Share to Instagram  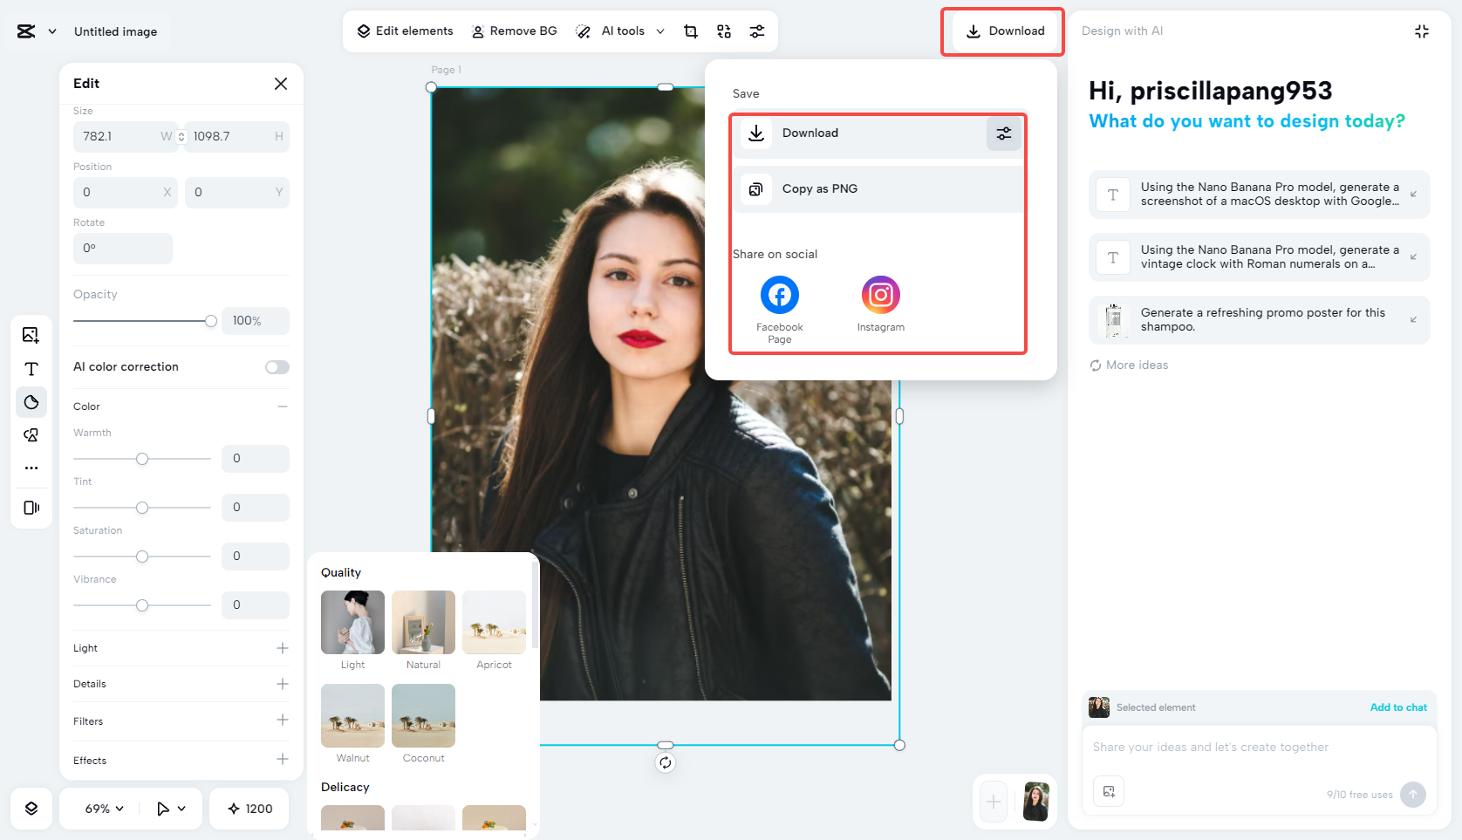point(881,303)
